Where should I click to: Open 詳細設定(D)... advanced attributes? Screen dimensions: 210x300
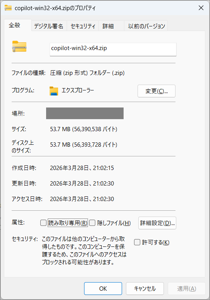click(157, 223)
